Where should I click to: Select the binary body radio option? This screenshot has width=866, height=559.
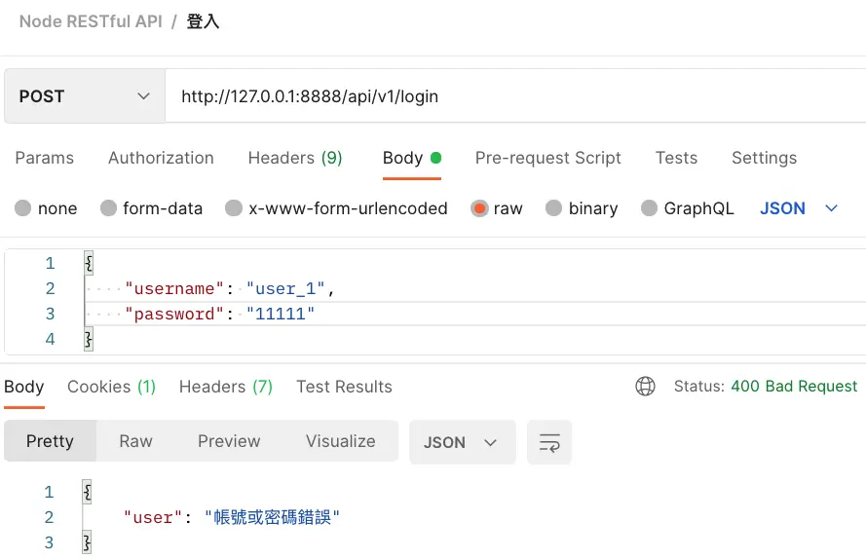[x=554, y=208]
